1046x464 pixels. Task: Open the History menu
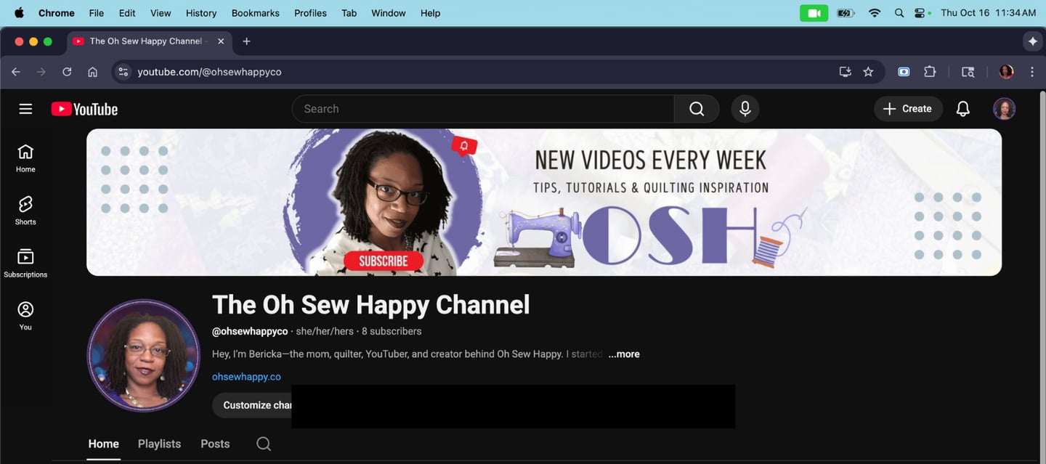[x=201, y=13]
